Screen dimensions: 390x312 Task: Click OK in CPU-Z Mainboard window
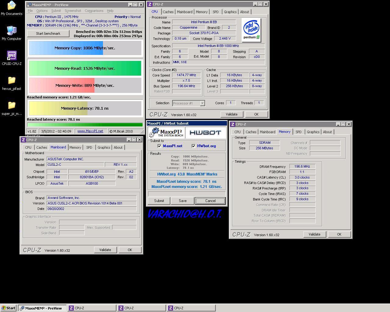pos(130,250)
